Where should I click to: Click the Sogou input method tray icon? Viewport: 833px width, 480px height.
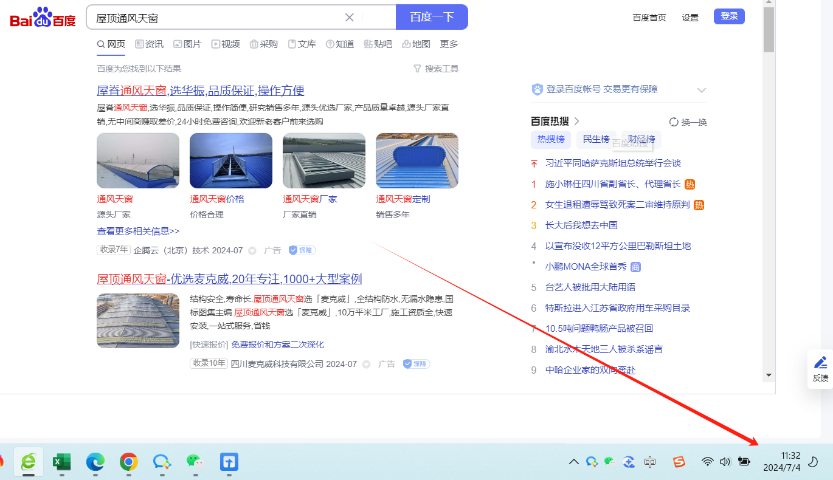(679, 462)
